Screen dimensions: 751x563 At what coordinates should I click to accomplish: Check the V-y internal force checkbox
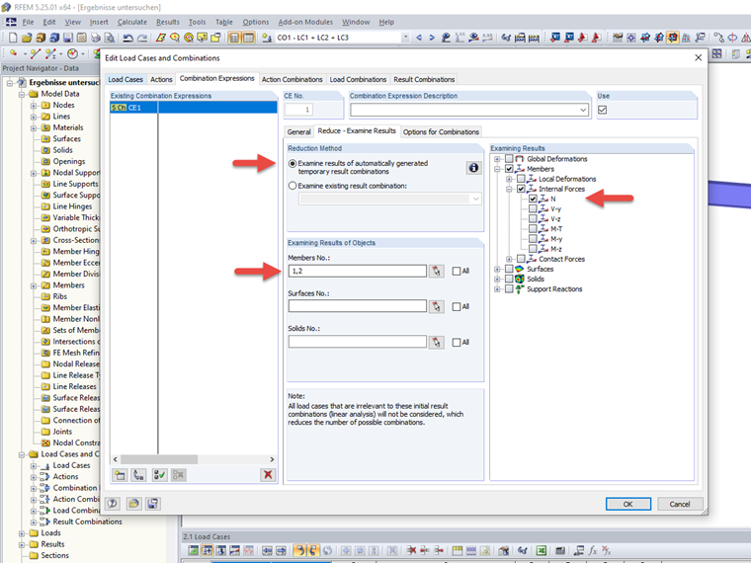pyautogui.click(x=533, y=208)
